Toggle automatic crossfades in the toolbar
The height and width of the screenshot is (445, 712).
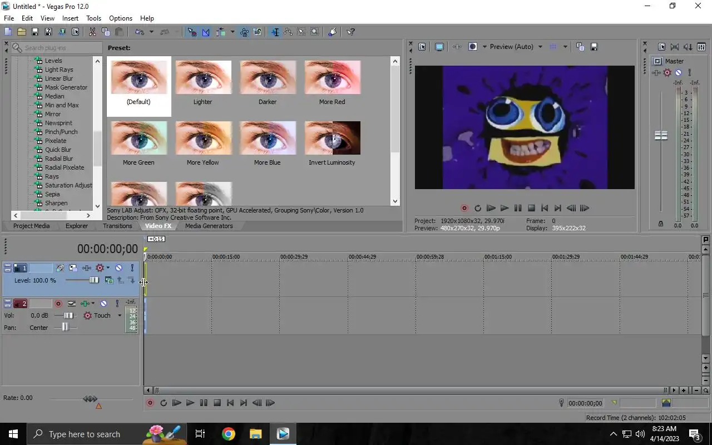[206, 32]
